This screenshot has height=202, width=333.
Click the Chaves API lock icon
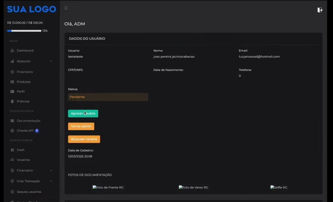(x=12, y=130)
